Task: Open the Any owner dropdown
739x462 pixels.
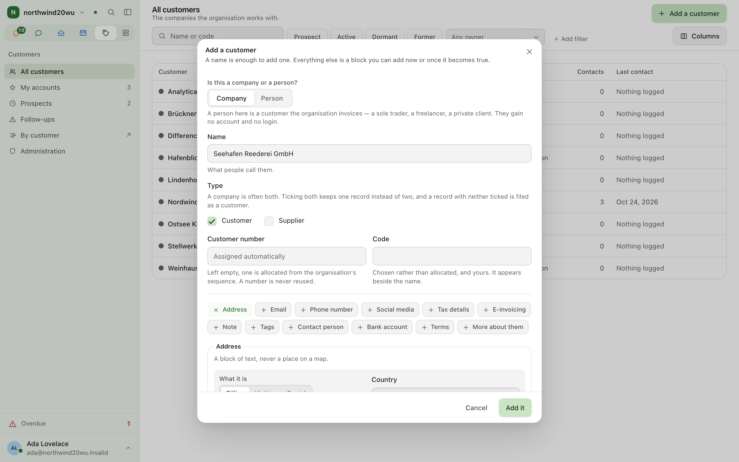Action: [495, 37]
